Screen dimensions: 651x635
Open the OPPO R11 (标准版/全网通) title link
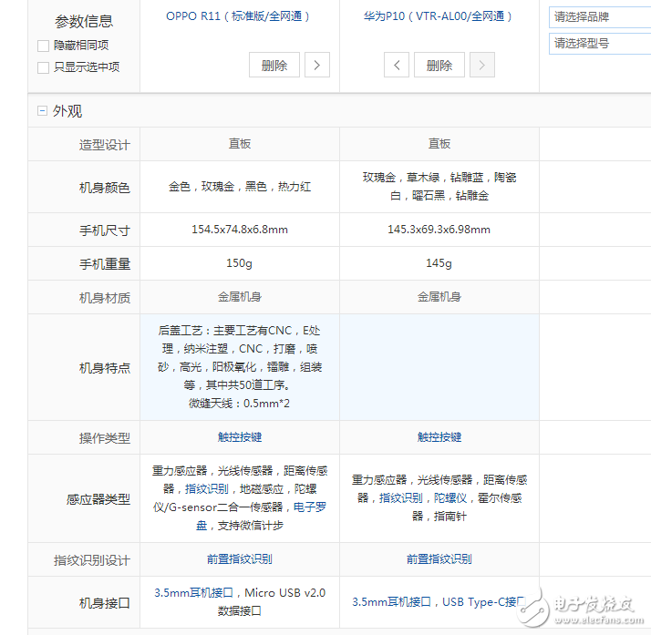coord(239,16)
